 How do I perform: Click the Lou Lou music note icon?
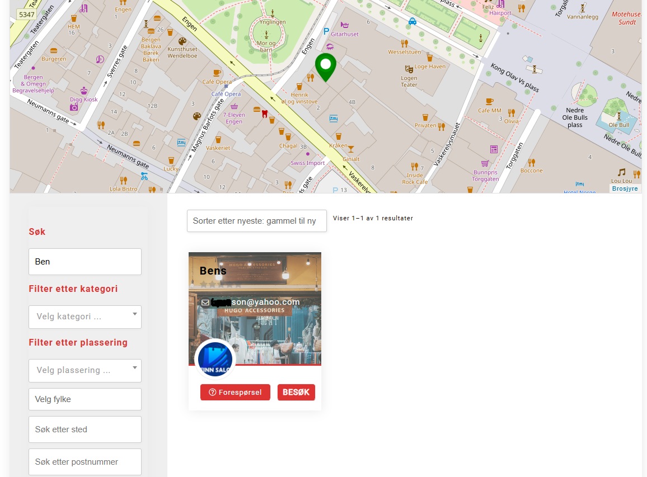(621, 172)
